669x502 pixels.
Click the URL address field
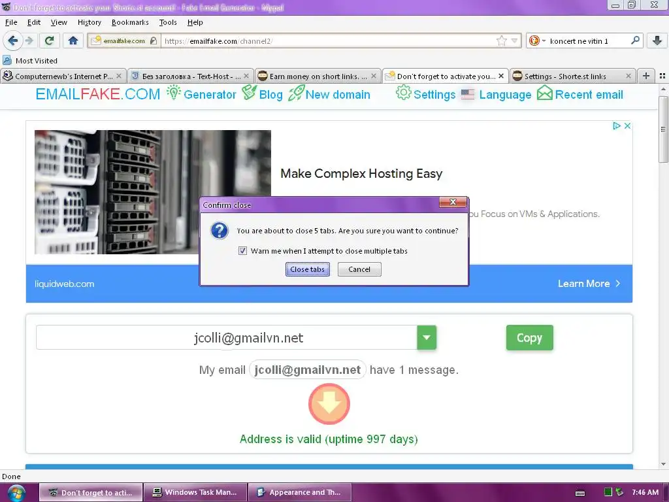pyautogui.click(x=329, y=41)
